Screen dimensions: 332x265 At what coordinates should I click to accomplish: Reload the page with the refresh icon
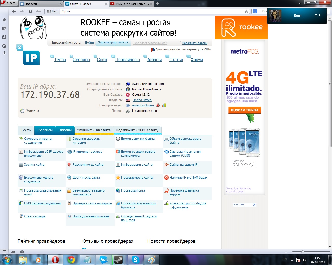(x=30, y=11)
